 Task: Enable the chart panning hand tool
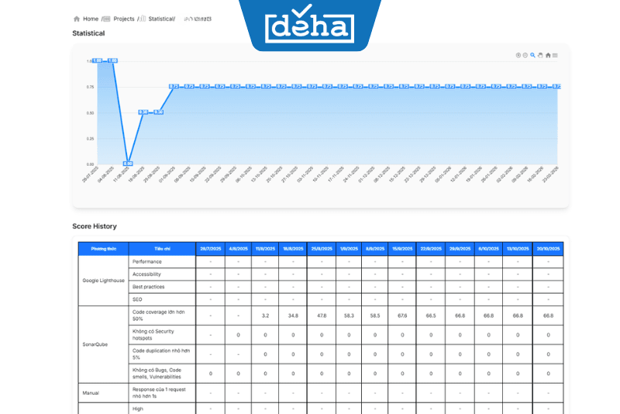pos(540,55)
